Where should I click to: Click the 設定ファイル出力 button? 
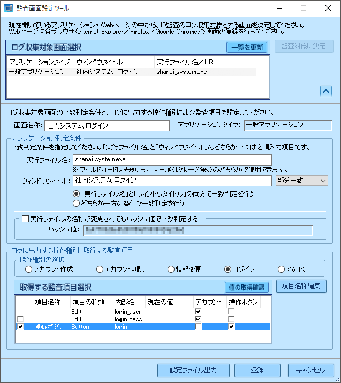coord(193,370)
